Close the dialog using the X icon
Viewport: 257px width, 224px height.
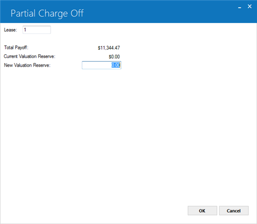[x=249, y=6]
